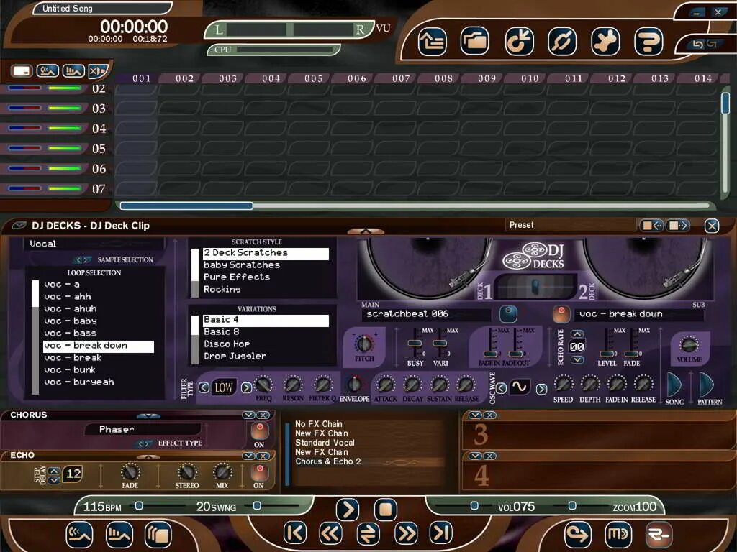
Task: Click bottom-right MD icon button
Action: pyautogui.click(x=618, y=535)
